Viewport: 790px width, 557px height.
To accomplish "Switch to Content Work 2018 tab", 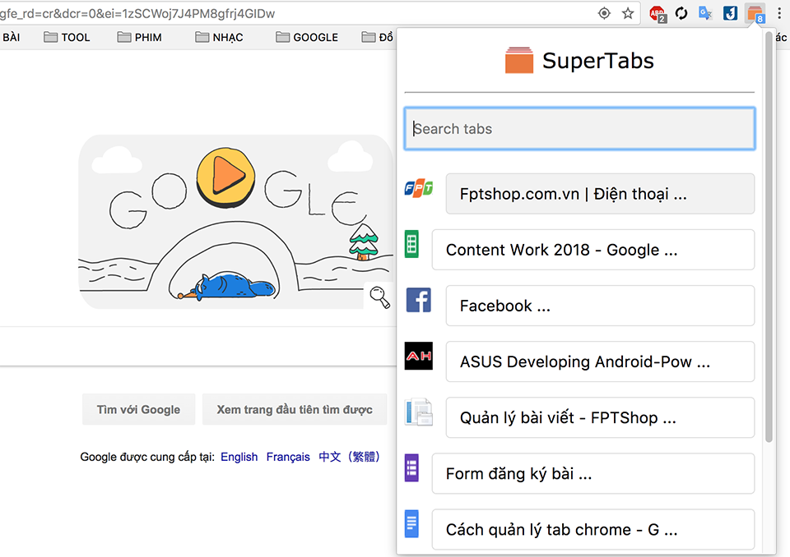I will (x=593, y=250).
